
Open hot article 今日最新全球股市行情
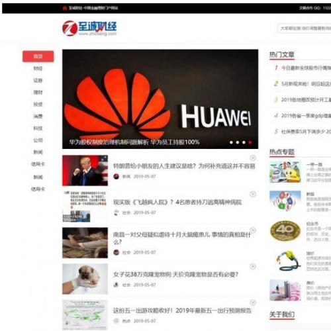point(306,68)
